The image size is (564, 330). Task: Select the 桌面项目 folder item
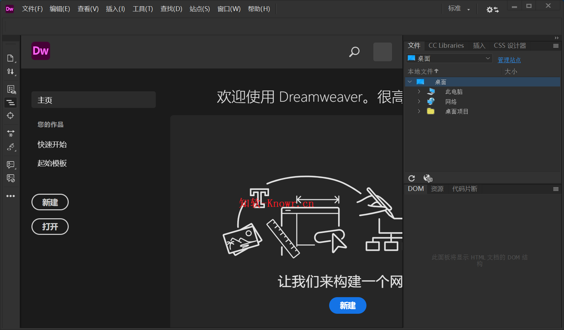point(457,111)
